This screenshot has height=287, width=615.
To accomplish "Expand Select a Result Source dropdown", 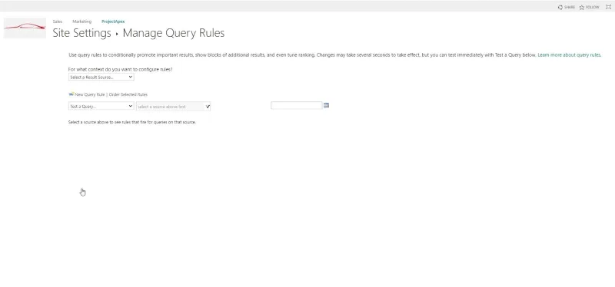I will (x=101, y=78).
